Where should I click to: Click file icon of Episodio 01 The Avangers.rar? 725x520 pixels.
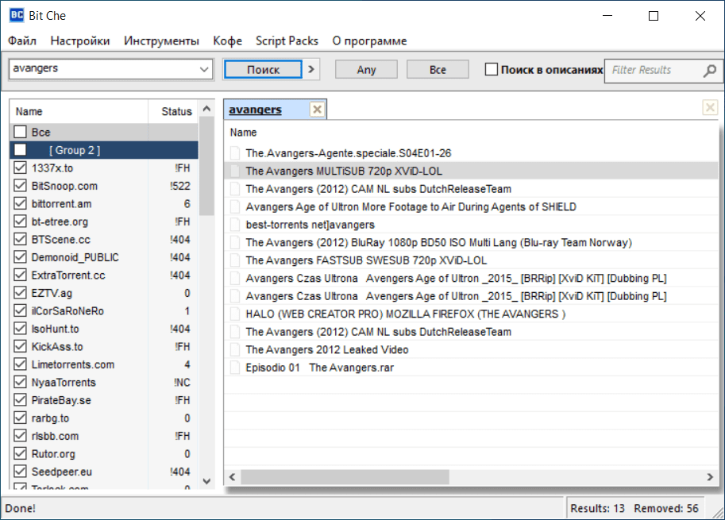pos(235,368)
